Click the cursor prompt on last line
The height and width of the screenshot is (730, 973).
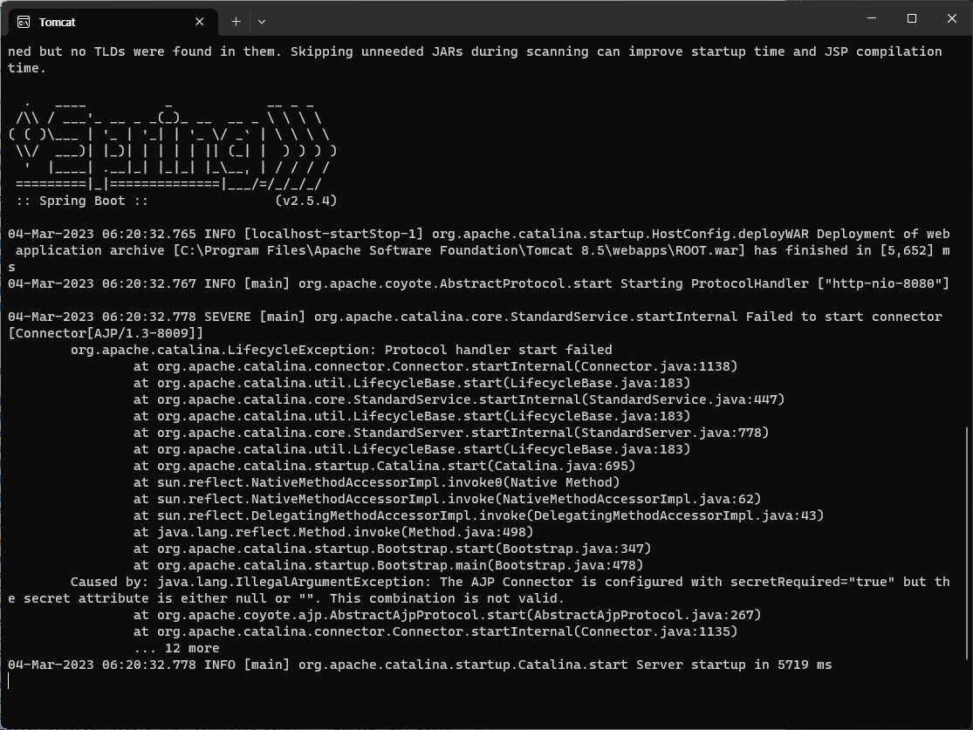[x=9, y=681]
